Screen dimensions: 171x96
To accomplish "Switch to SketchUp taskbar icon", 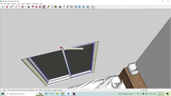I will pos(68,94).
